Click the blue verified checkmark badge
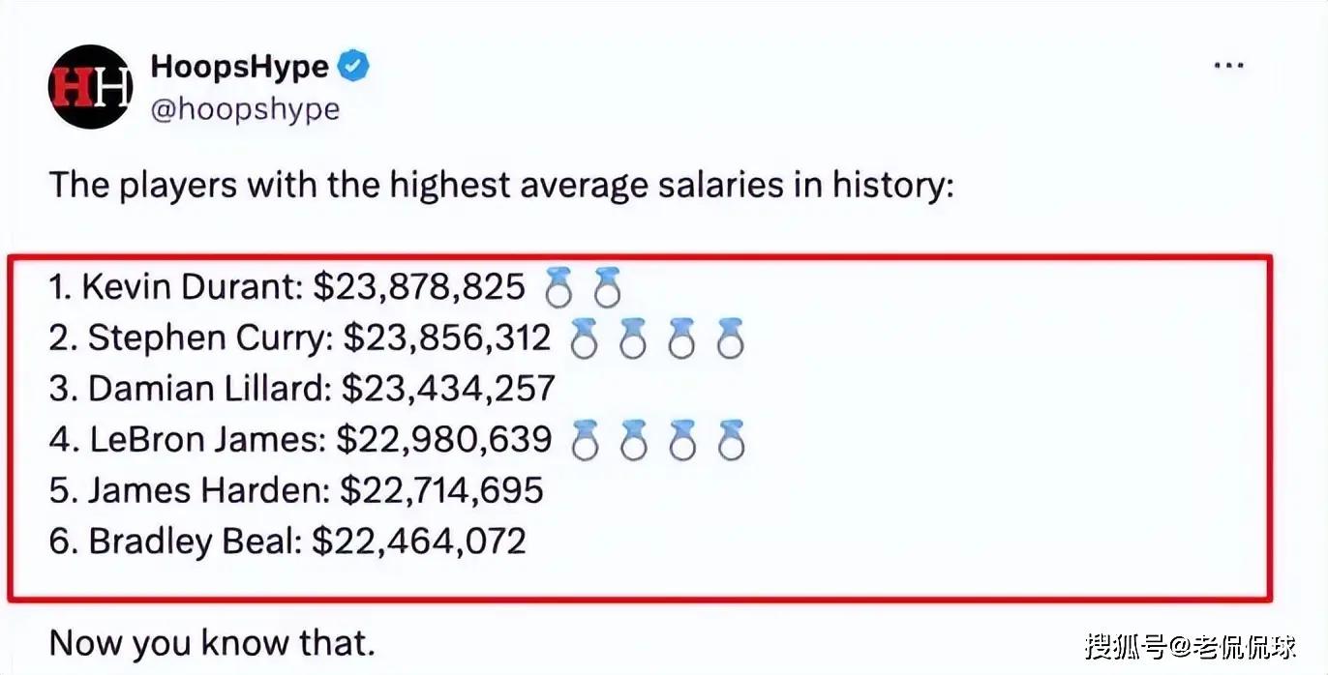Viewport: 1328px width, 675px height. click(x=353, y=67)
